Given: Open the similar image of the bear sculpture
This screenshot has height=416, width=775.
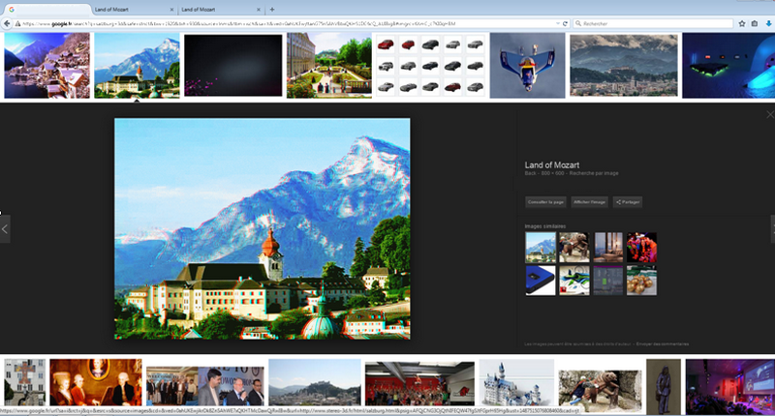Looking at the screenshot, I should point(573,248).
